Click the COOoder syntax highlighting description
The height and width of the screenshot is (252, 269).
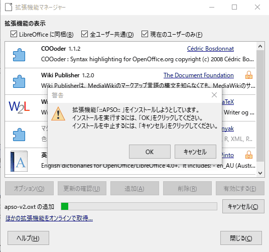[x=148, y=59]
